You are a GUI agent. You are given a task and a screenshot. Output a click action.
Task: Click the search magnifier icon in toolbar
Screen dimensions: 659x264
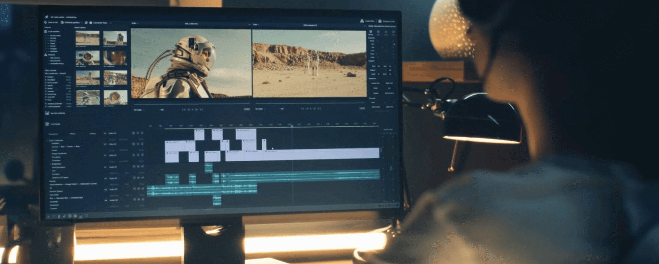point(86,22)
